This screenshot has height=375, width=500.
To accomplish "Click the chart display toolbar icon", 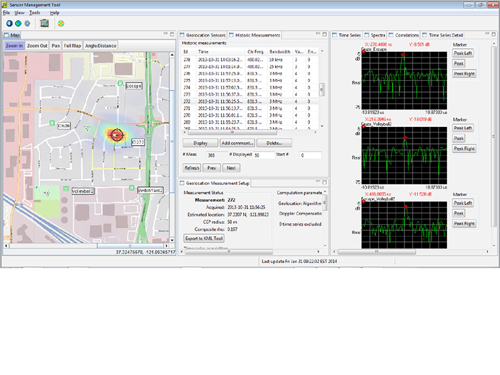I will (x=44, y=23).
